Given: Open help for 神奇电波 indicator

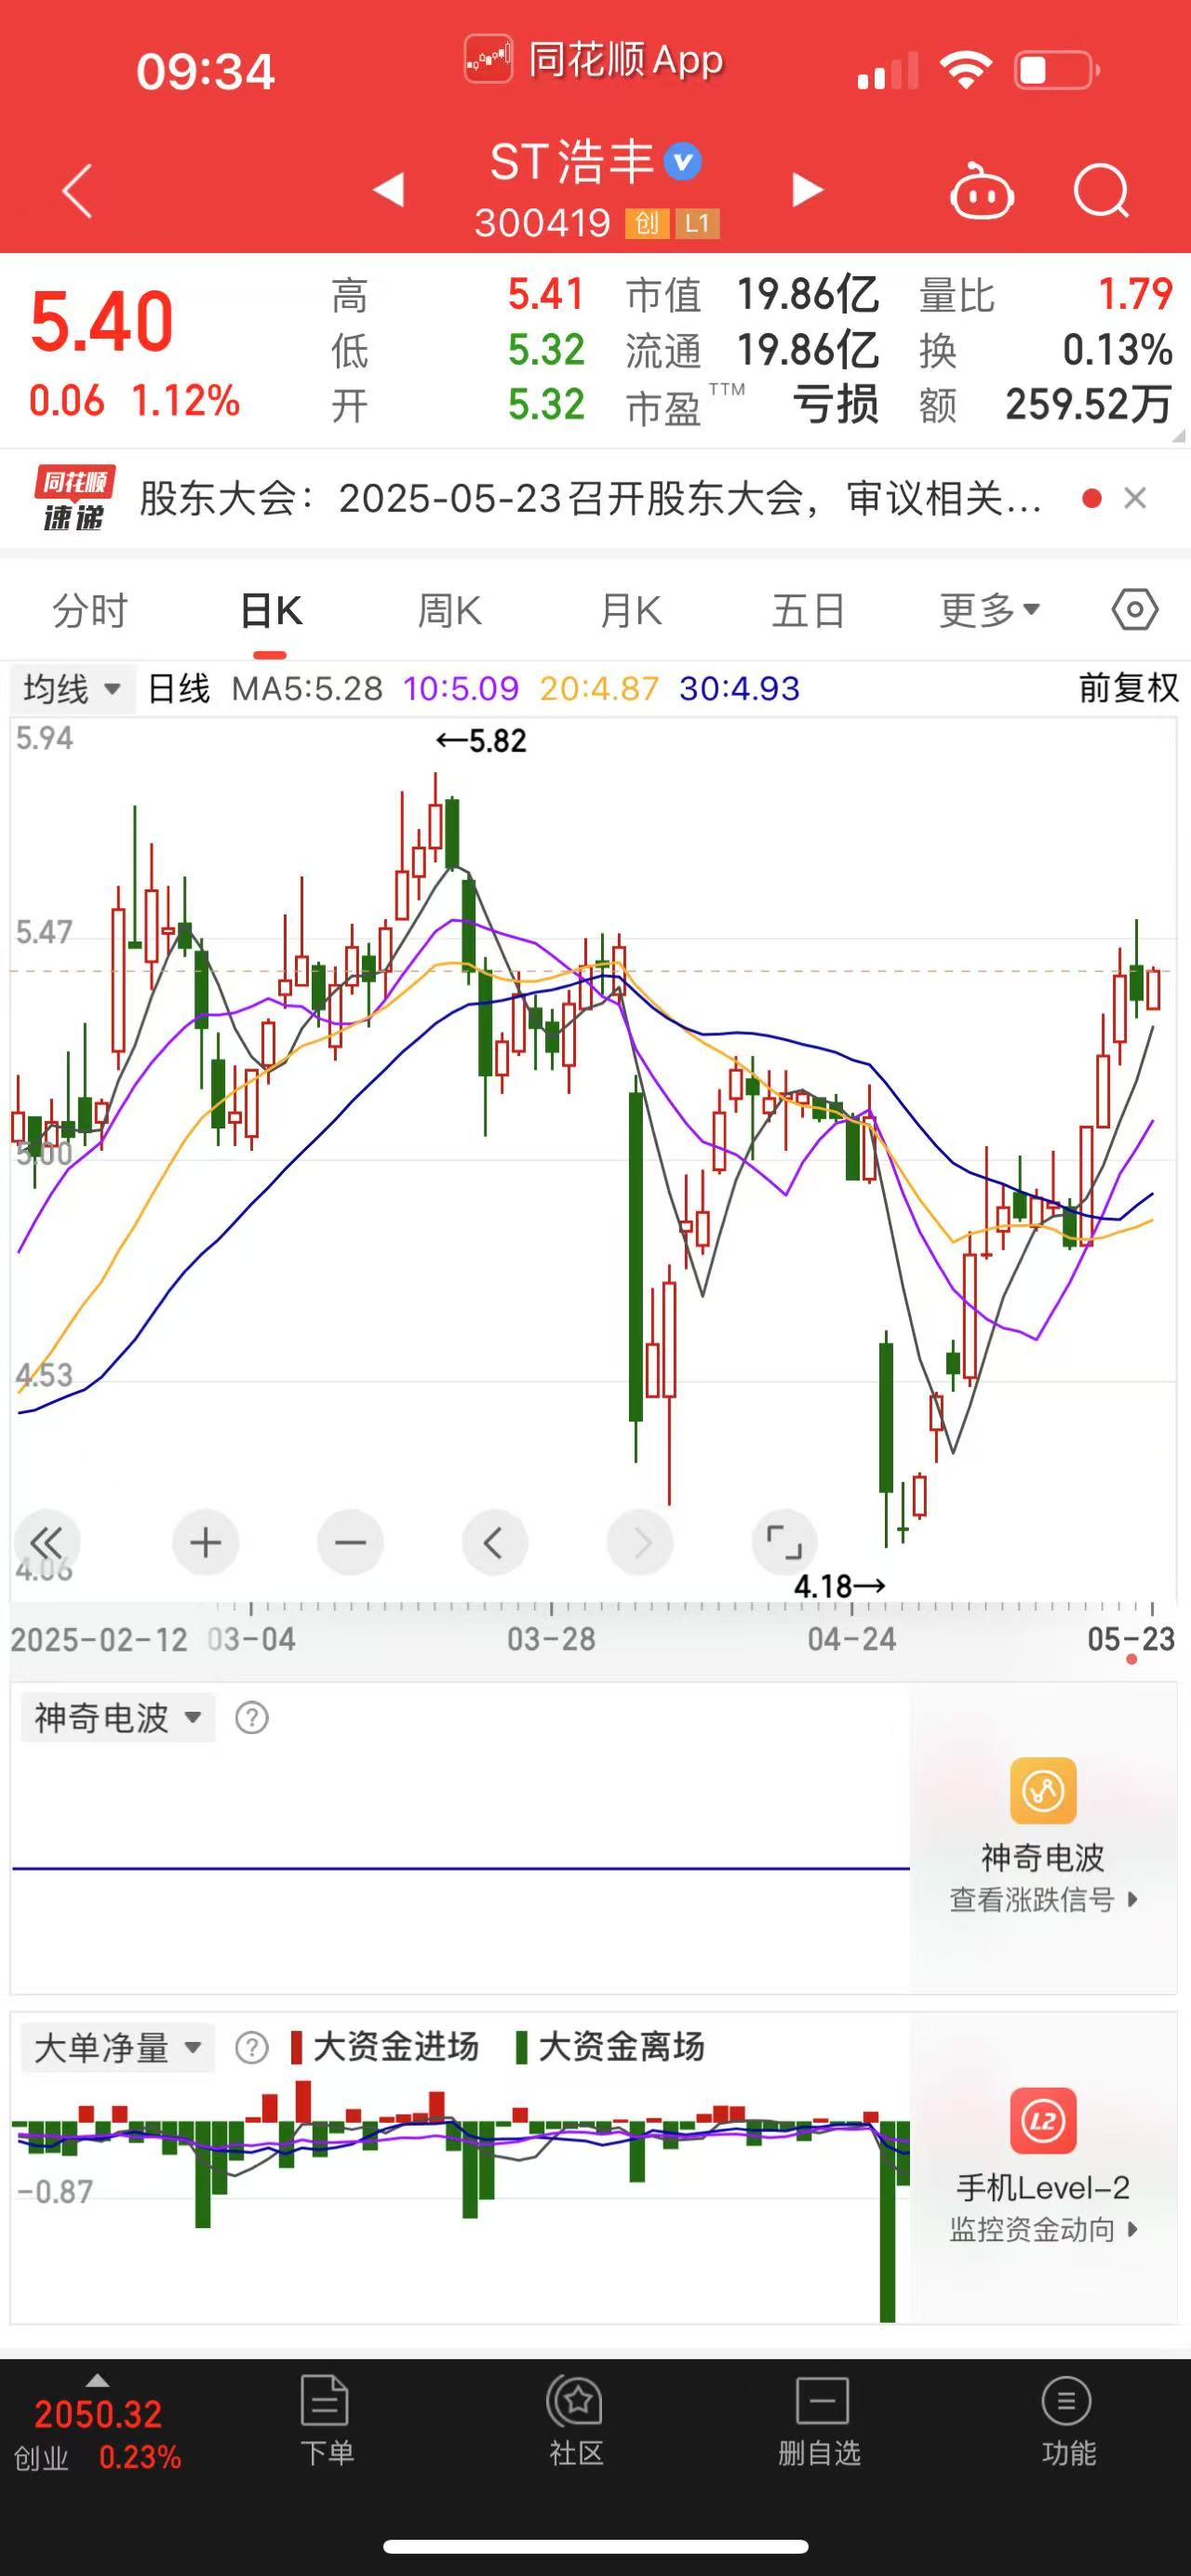Looking at the screenshot, I should (252, 1718).
